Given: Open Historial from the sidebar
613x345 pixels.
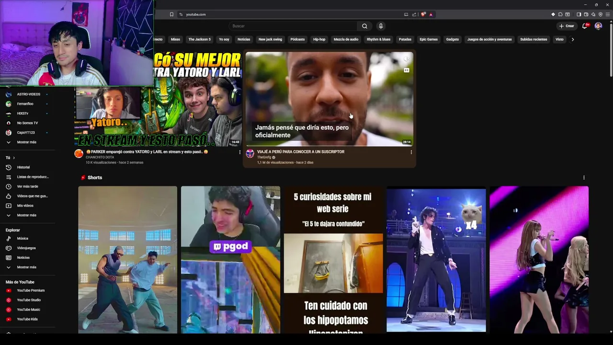Looking at the screenshot, I should coord(23,167).
